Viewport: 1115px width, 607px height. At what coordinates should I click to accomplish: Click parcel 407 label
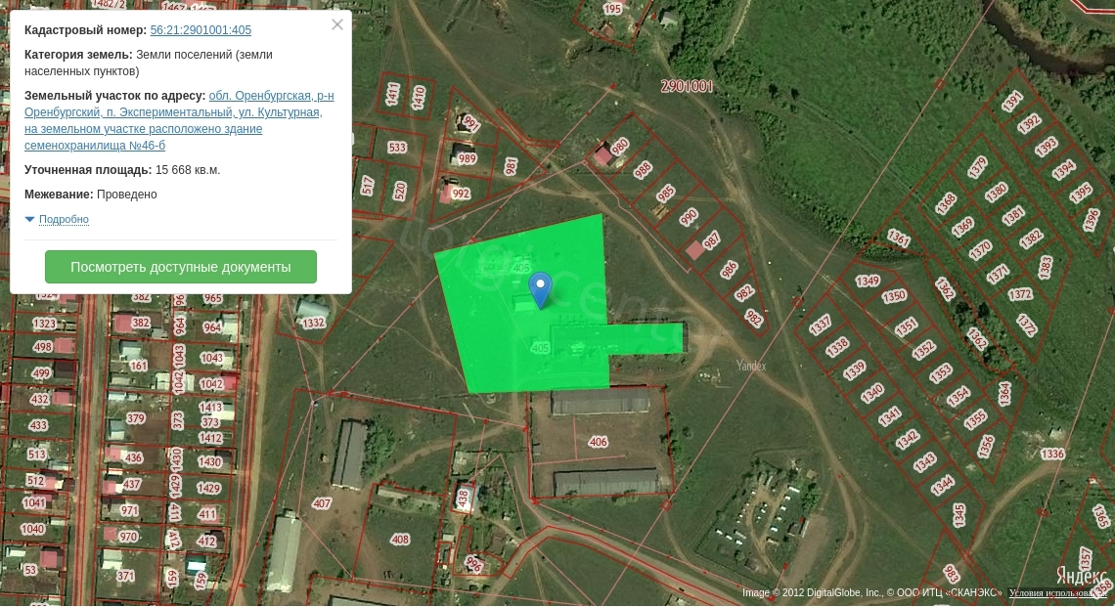322,503
